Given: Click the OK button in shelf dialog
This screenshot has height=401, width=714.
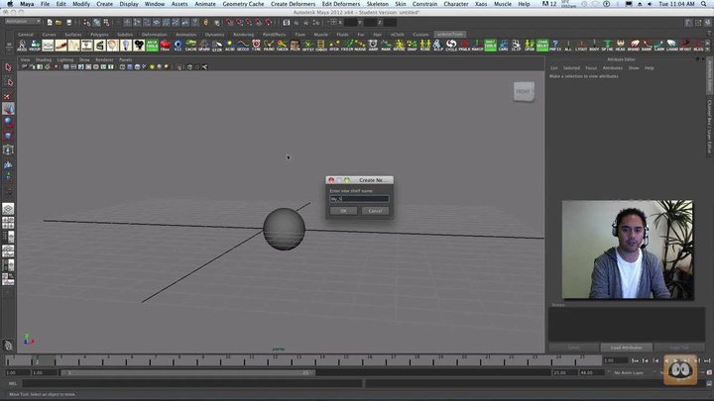Looking at the screenshot, I should coord(343,210).
